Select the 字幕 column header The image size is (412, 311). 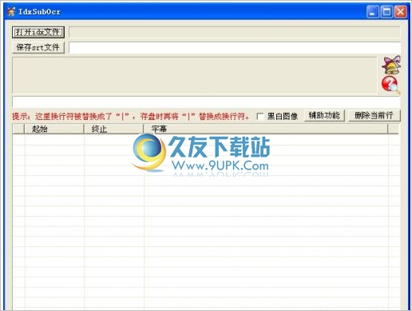click(266, 129)
